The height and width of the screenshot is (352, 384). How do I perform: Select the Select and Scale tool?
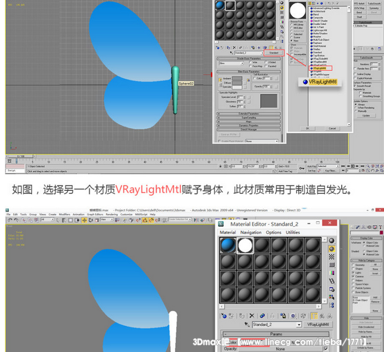(96, 220)
